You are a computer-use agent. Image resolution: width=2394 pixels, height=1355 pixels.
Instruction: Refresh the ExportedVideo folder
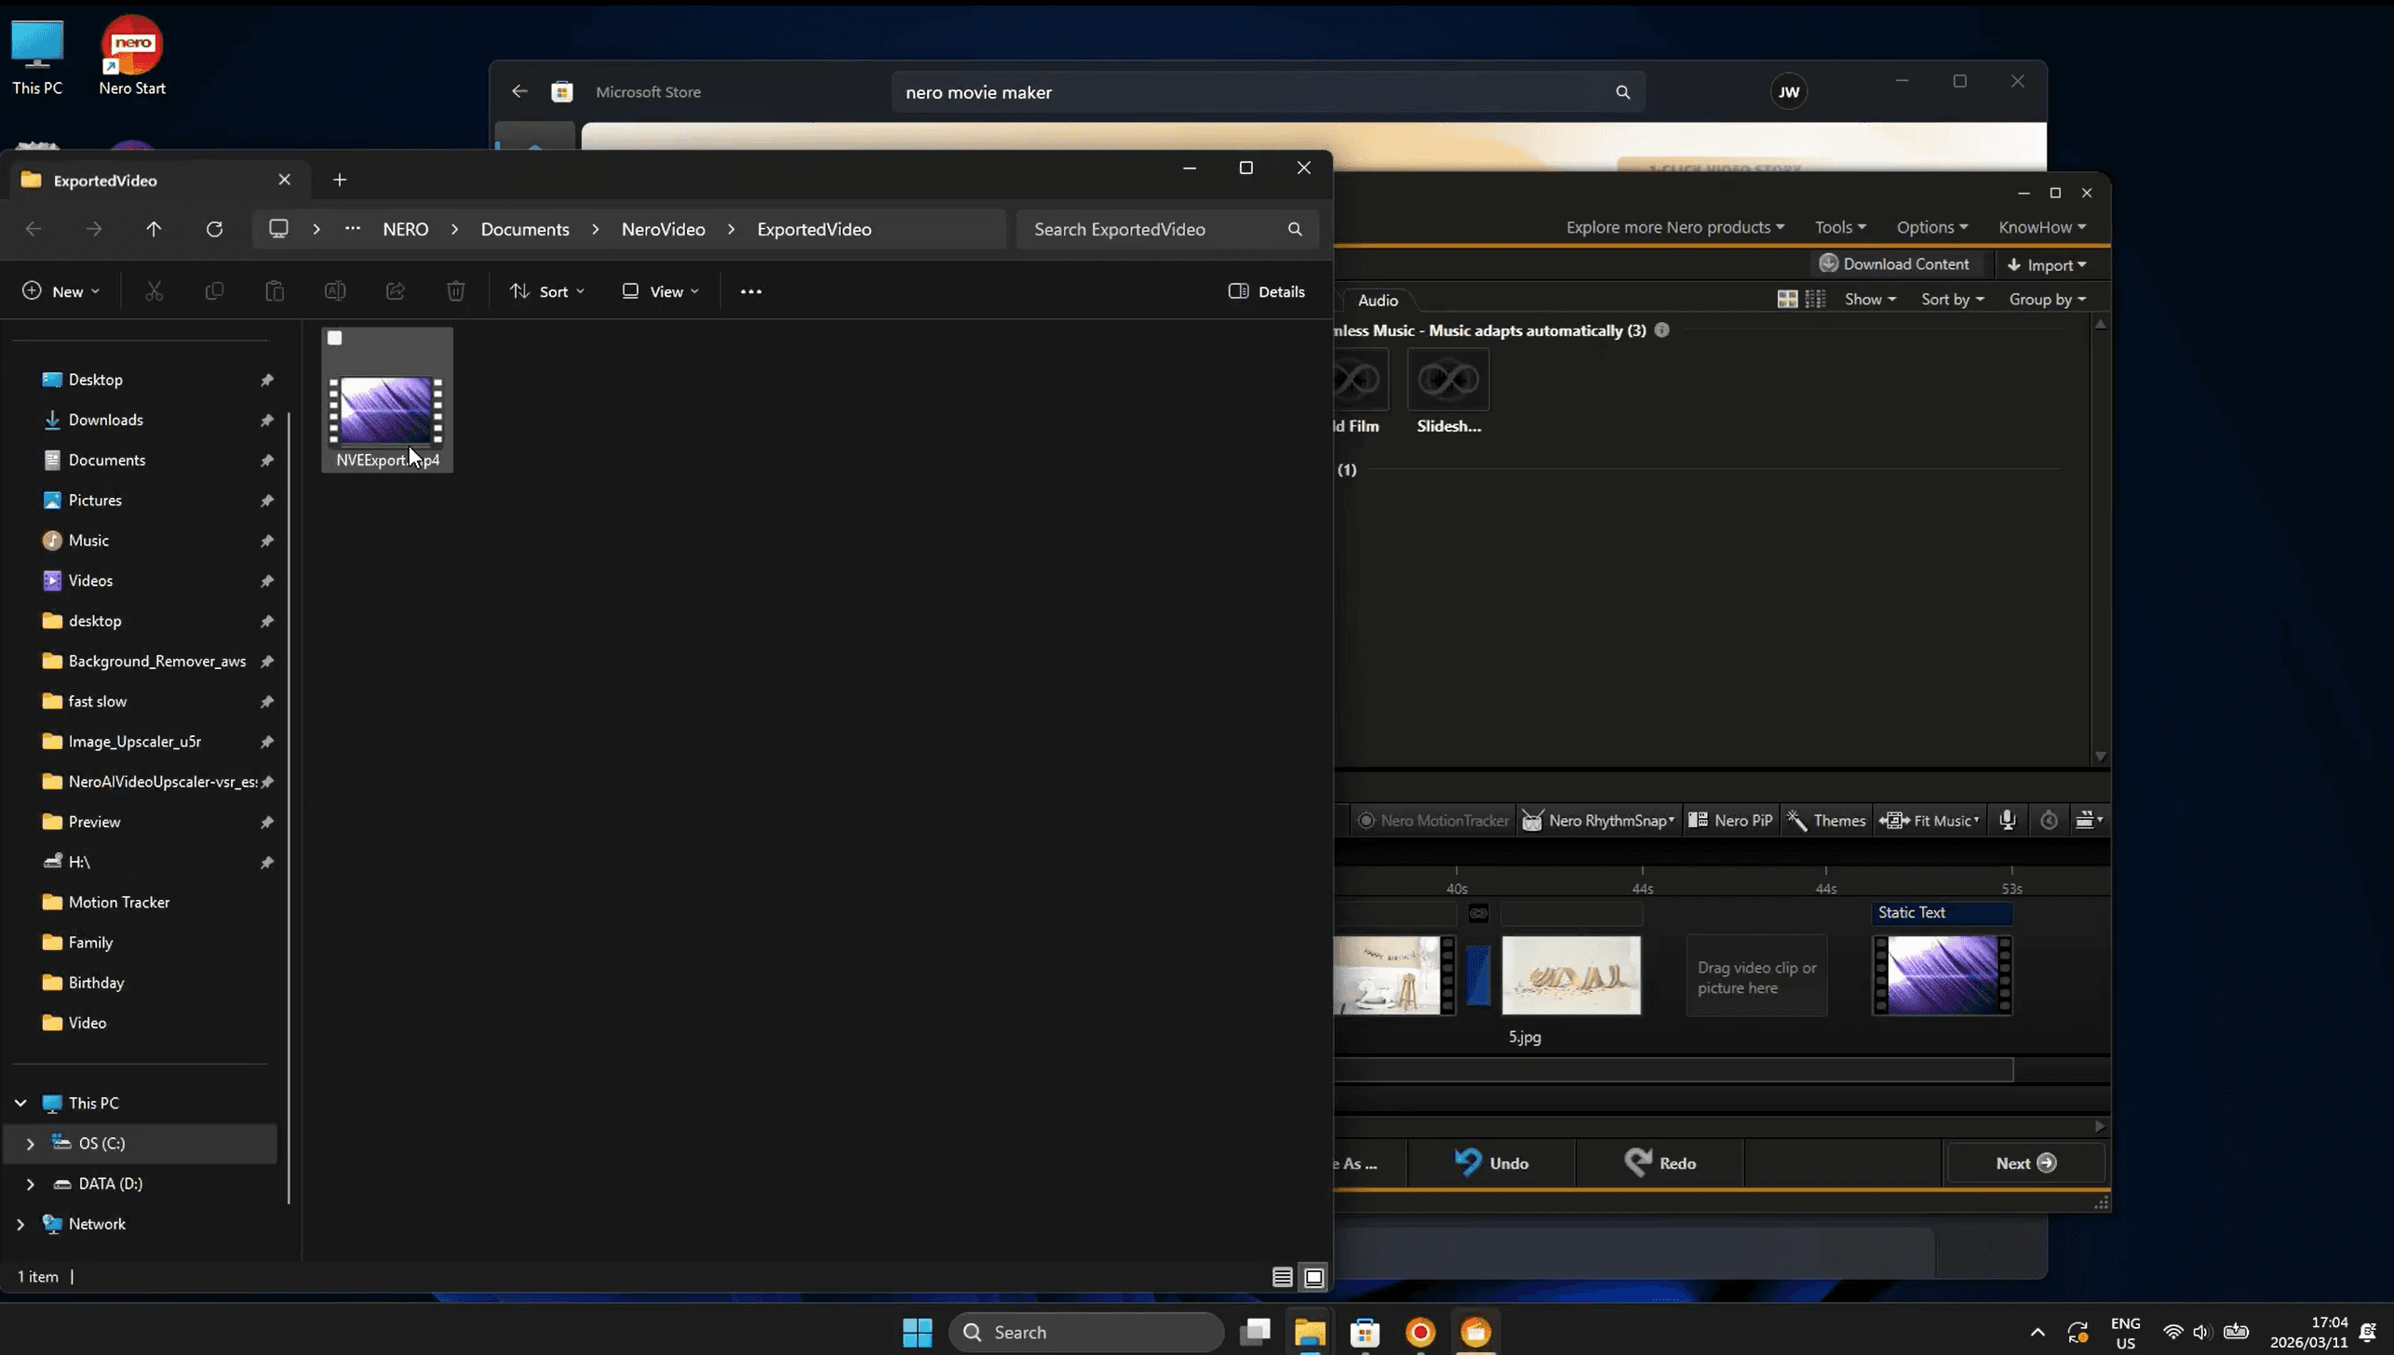click(x=214, y=229)
